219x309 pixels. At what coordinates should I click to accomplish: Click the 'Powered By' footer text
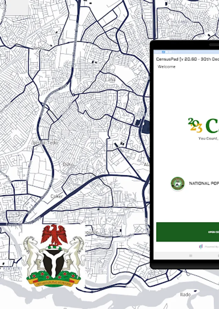tap(211, 247)
